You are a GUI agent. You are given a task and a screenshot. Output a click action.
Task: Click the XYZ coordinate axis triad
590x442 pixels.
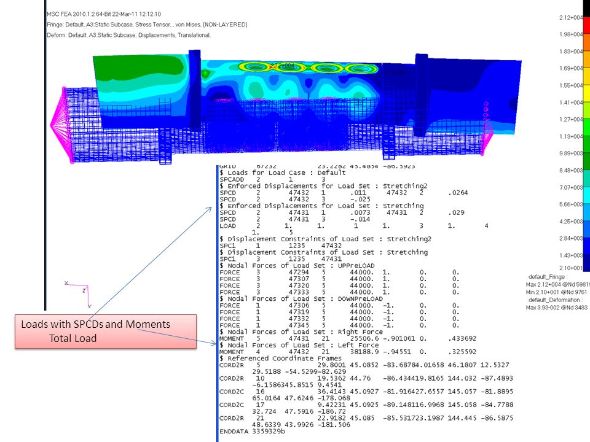[x=78, y=294]
